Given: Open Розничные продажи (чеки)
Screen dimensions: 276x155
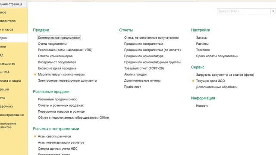Looking at the screenshot, I should tap(58, 99).
